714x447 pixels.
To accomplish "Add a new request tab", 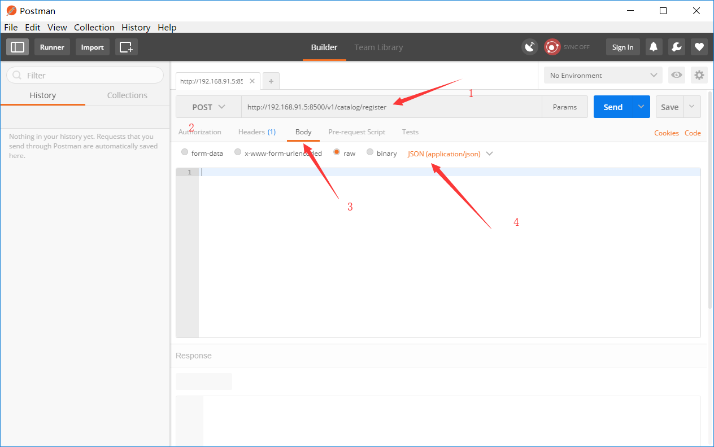I will pyautogui.click(x=271, y=81).
